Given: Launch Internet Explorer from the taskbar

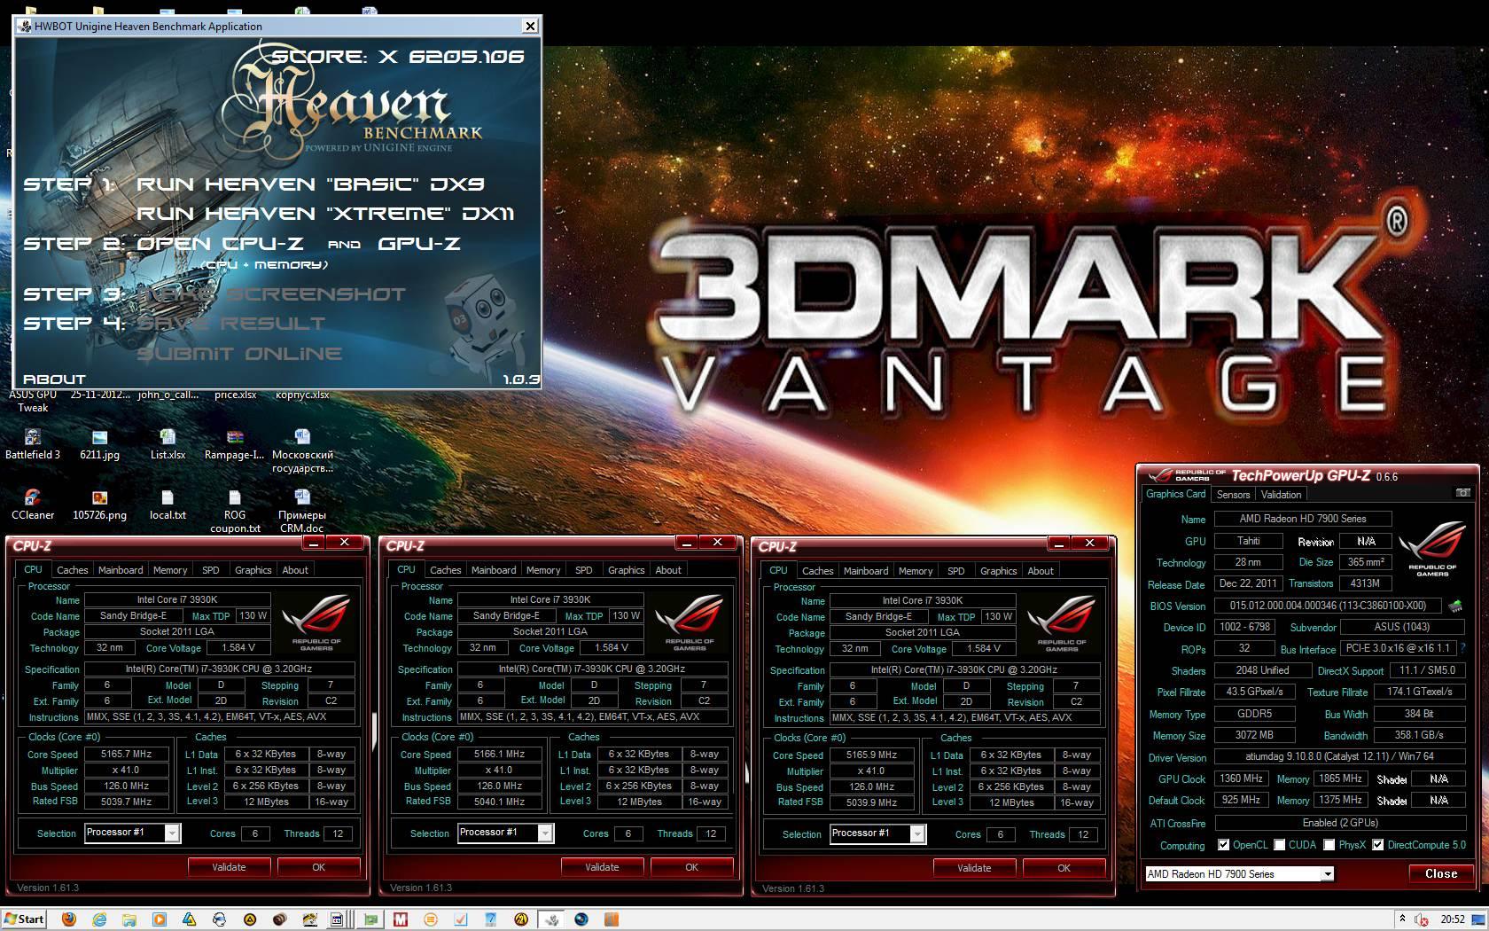Looking at the screenshot, I should (x=99, y=919).
